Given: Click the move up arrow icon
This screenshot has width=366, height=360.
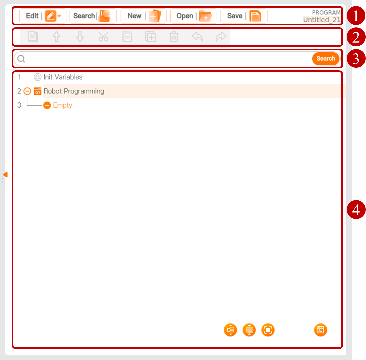Looking at the screenshot, I should [x=56, y=37].
